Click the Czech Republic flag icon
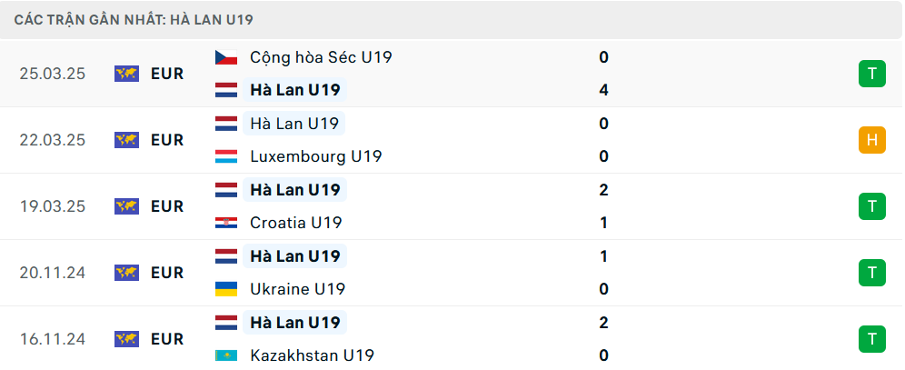Screen dimensions: 905x370 226,57
